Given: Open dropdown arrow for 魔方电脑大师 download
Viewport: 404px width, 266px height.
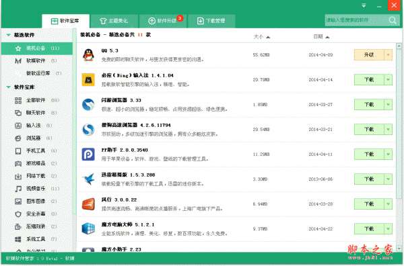Looking at the screenshot, I should (389, 229).
